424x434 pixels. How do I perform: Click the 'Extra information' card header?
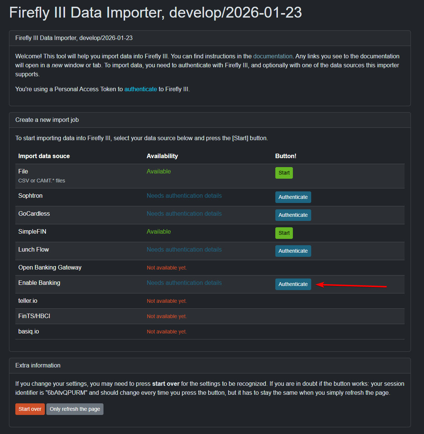(210, 365)
